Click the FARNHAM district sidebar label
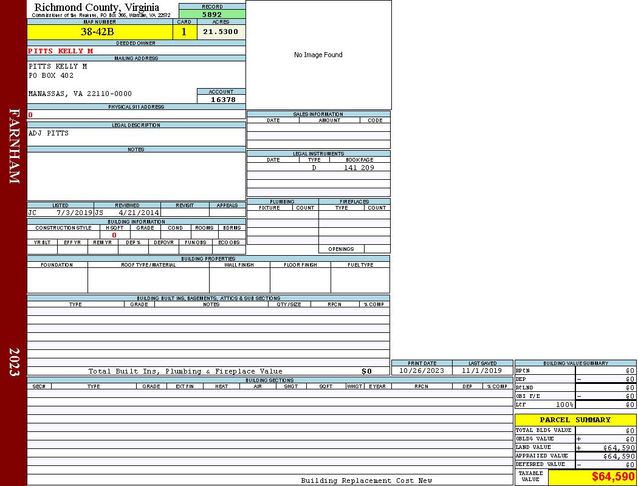Image resolution: width=638 pixels, height=486 pixels. [14, 146]
